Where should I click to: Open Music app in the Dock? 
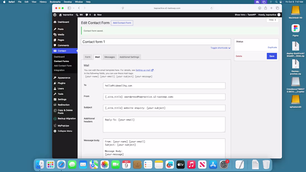coord(191,164)
